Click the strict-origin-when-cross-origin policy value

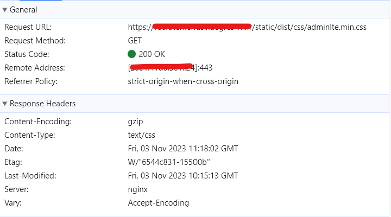182,81
